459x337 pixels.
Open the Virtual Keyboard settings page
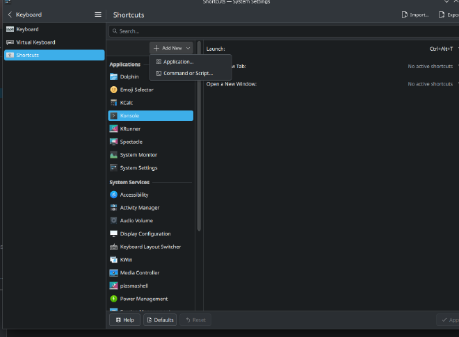point(35,42)
